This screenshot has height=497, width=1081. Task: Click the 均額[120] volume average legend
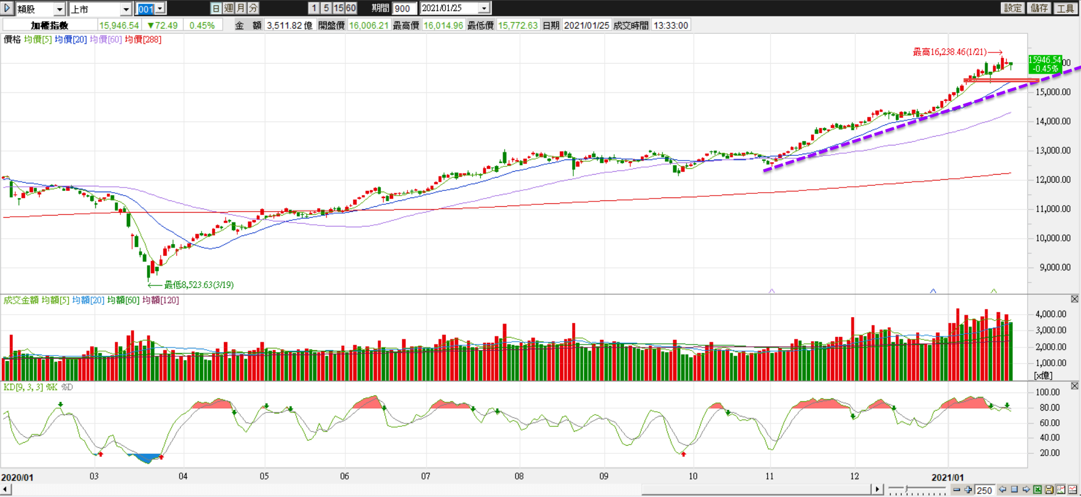(x=161, y=300)
